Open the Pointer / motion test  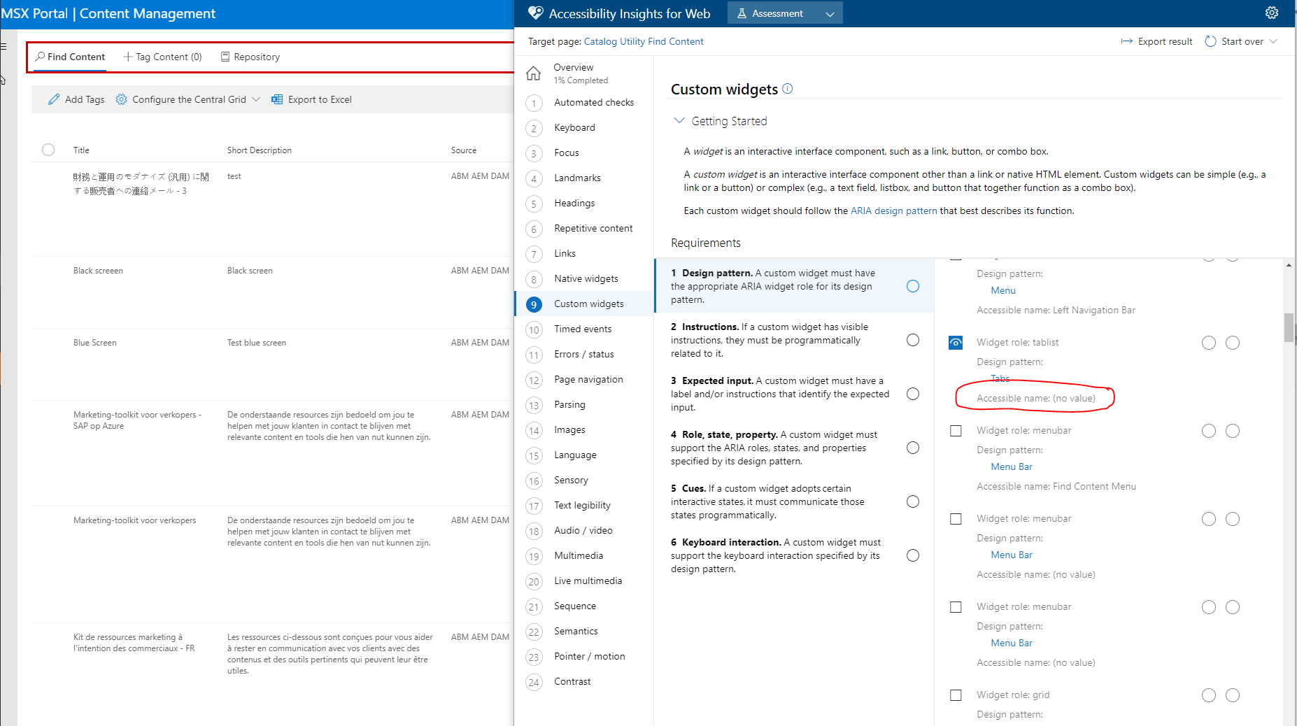590,656
